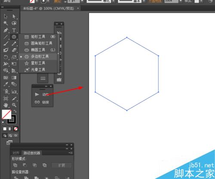Choose 椭圆工具 from the flyout

38,50
